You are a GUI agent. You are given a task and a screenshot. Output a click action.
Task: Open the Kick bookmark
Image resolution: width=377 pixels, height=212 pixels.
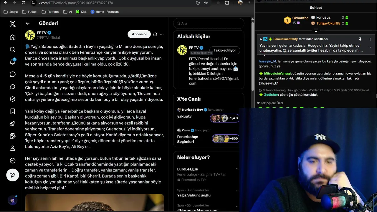[81, 12]
